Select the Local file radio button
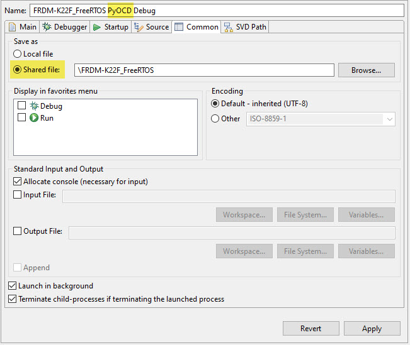410x345 pixels. pyautogui.click(x=17, y=54)
